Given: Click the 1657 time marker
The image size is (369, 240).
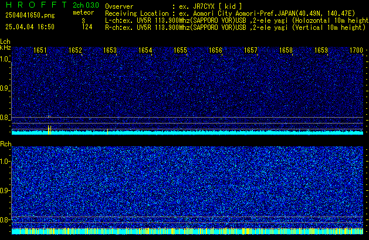Looking at the screenshot, I should point(250,50).
